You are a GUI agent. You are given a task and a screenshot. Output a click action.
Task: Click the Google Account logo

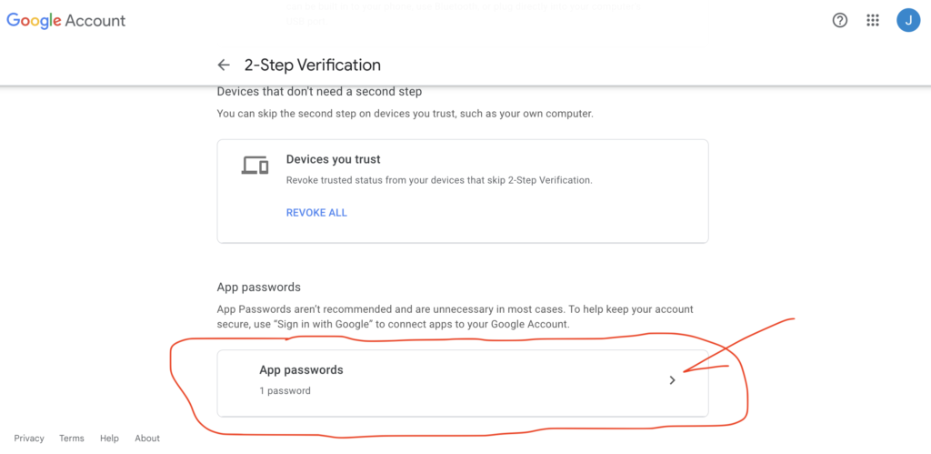pyautogui.click(x=66, y=20)
